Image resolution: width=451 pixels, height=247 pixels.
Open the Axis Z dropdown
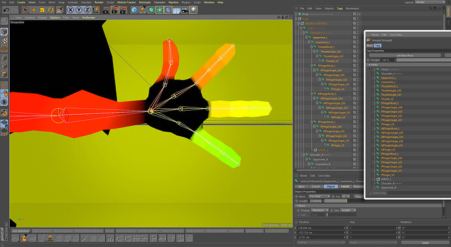(x=346, y=197)
